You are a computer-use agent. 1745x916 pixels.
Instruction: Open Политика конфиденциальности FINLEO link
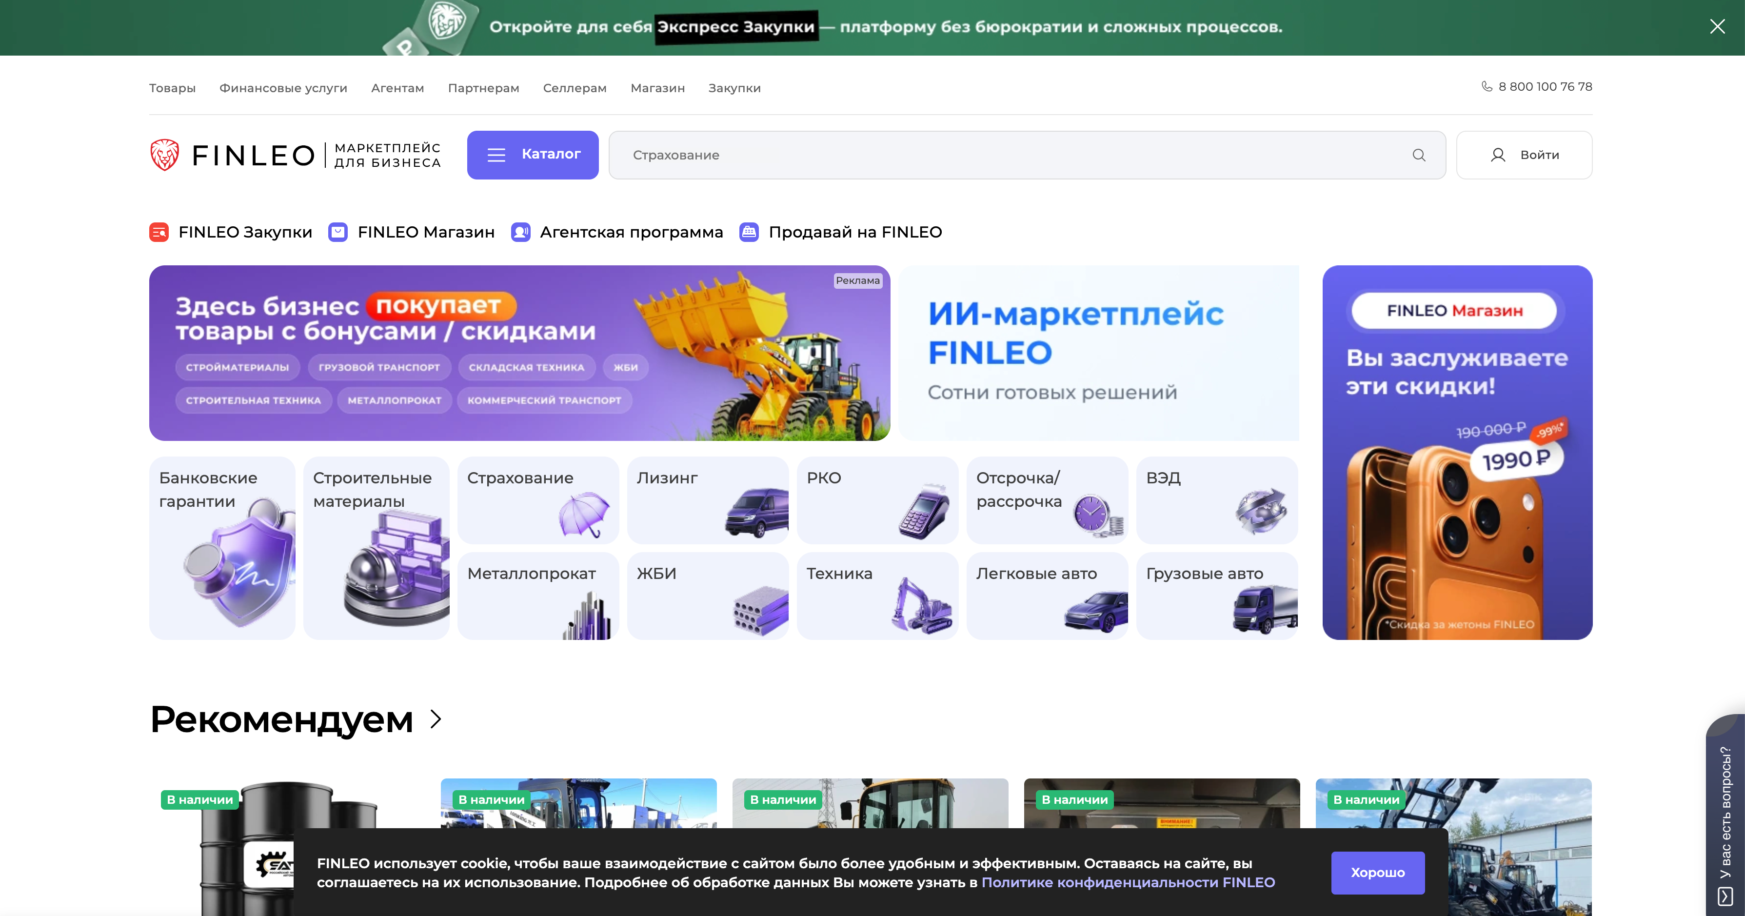pyautogui.click(x=1128, y=882)
